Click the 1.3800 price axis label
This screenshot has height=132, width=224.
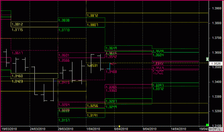pyautogui.click(x=217, y=23)
